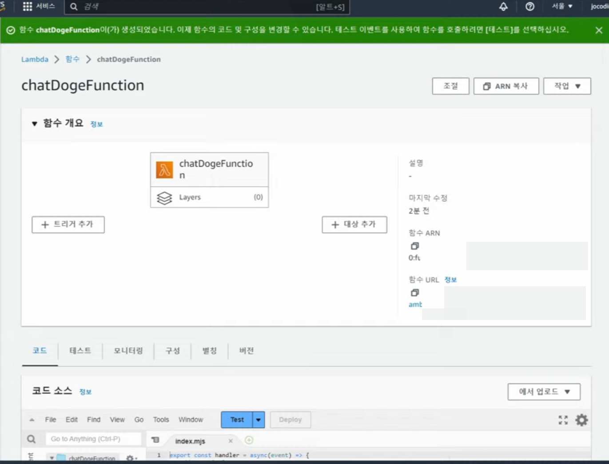Open the Test button dropdown arrow
The height and width of the screenshot is (464, 609).
pyautogui.click(x=259, y=420)
